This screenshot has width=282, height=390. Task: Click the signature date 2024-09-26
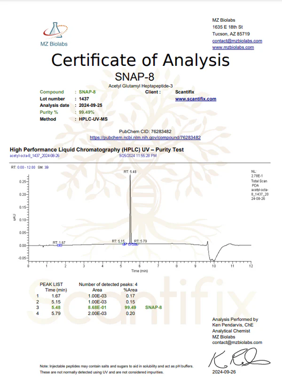point(224,372)
